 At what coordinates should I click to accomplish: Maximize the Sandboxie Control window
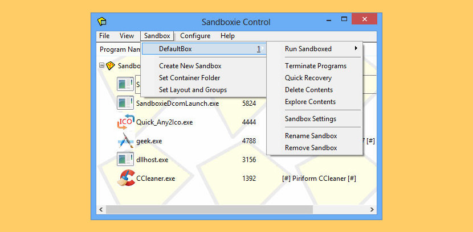(344, 19)
